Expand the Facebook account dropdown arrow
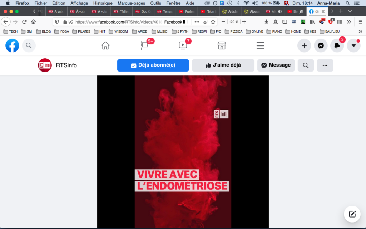 [x=353, y=45]
